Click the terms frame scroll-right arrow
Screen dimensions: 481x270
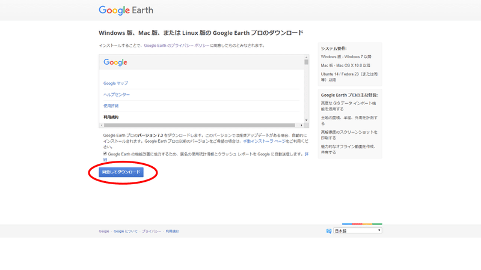pyautogui.click(x=301, y=125)
